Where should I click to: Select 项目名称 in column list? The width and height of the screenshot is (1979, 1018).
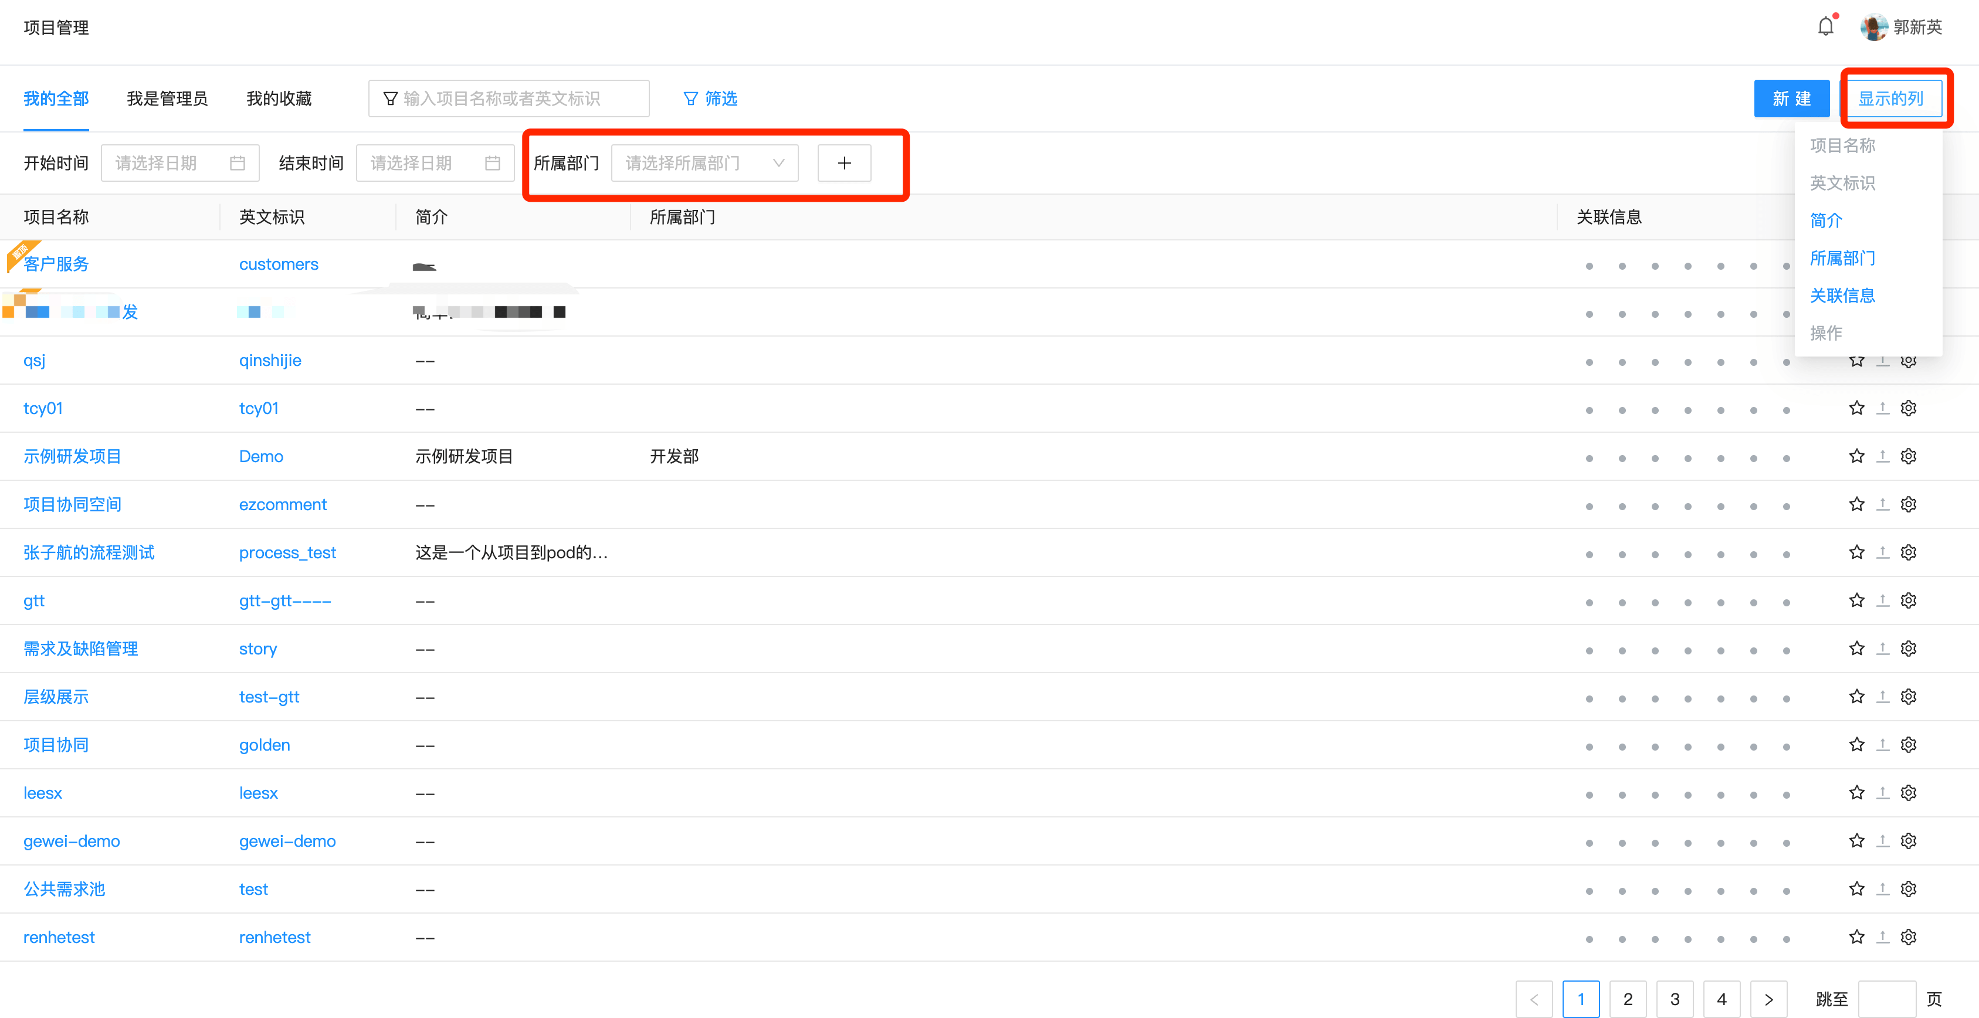[1868, 145]
